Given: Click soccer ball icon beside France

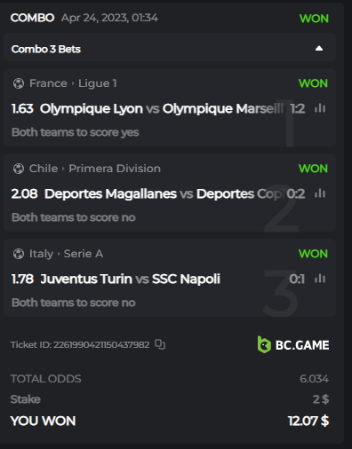Looking at the screenshot, I should 19,83.
